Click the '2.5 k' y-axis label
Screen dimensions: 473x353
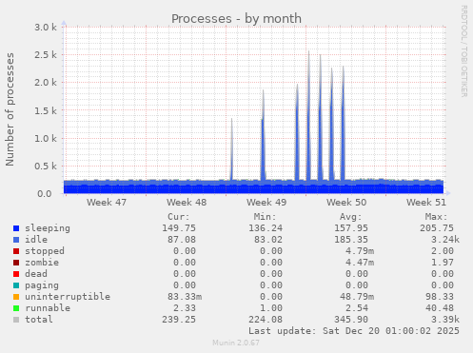(46, 55)
